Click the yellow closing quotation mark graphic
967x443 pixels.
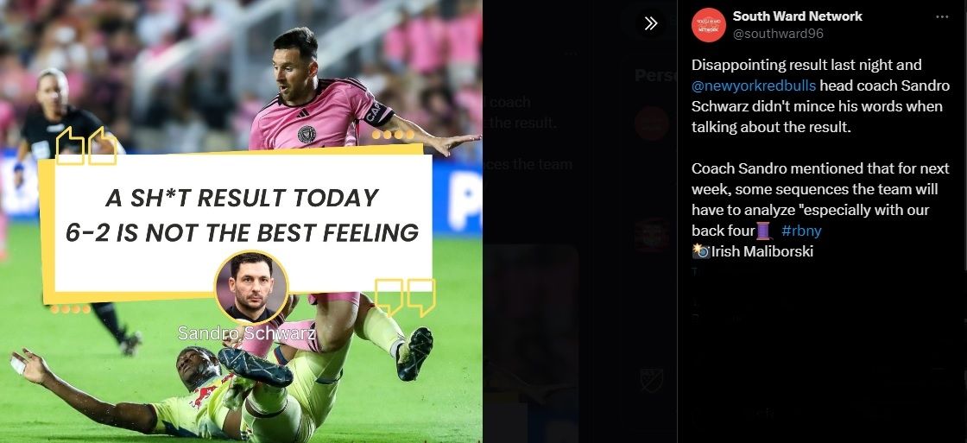click(405, 296)
